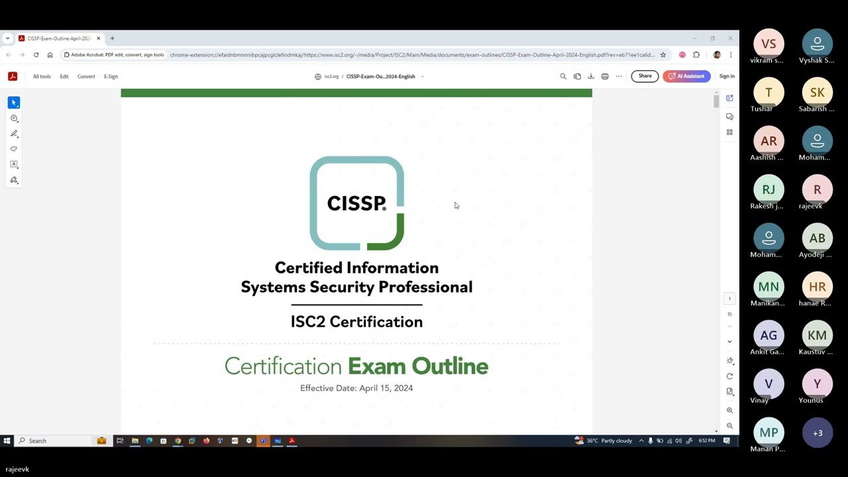This screenshot has width=848, height=477.
Task: Select participant Rakesh j... avatar RJ
Action: click(768, 189)
